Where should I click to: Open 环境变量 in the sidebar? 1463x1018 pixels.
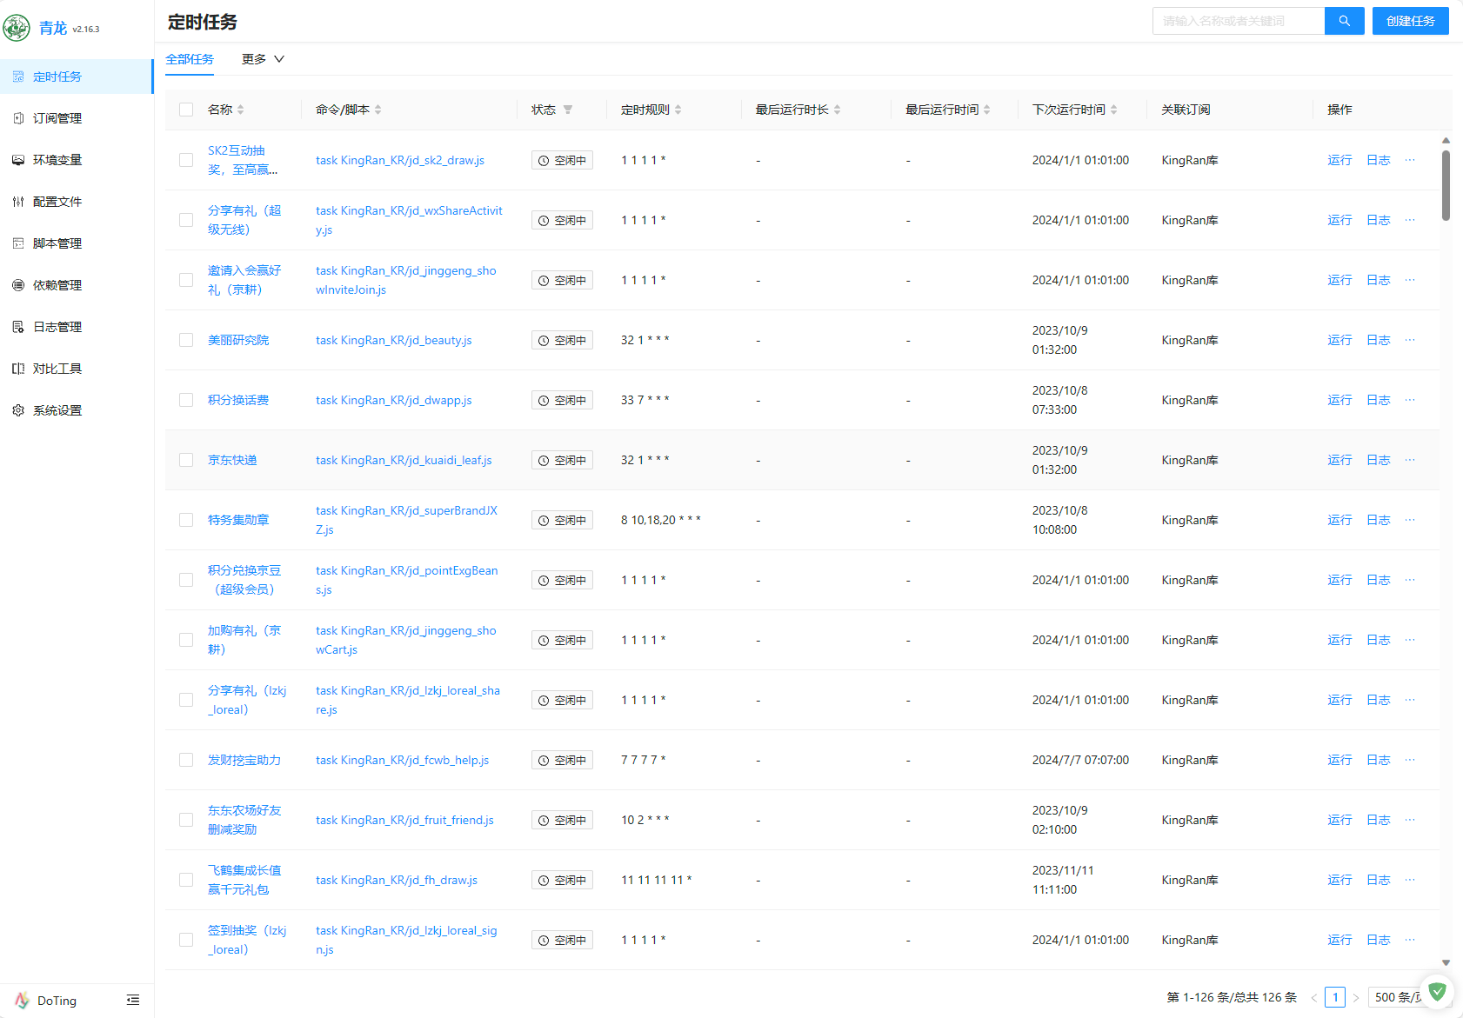pos(57,160)
